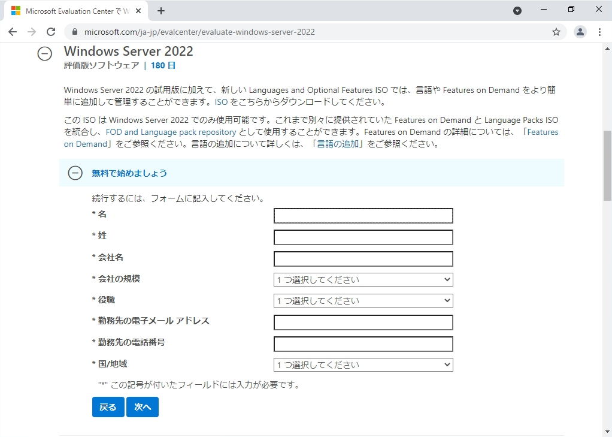
Task: Open FOD and Language pack repository link
Action: coord(171,132)
